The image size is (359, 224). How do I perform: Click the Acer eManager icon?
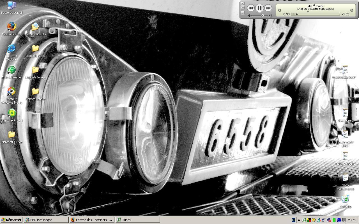point(11,70)
